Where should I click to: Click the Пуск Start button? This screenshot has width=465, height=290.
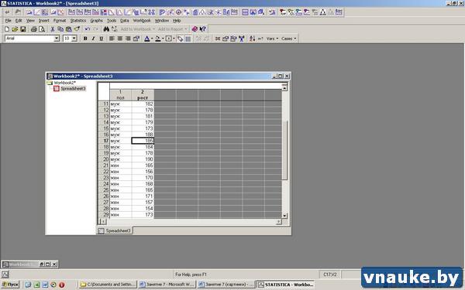(10, 285)
